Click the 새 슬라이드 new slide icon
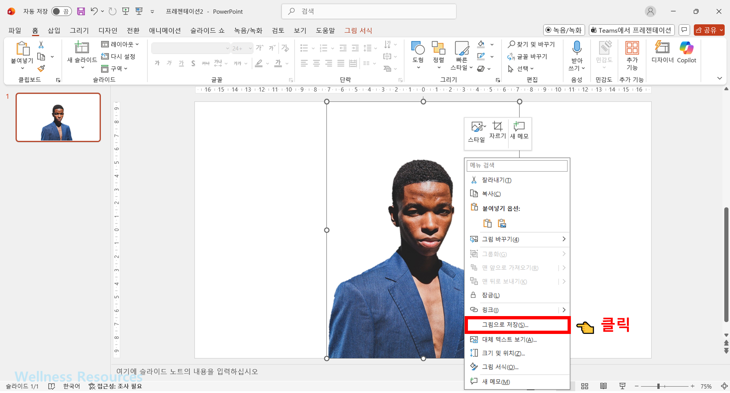Screen dimensions: 730x393 (x=82, y=48)
